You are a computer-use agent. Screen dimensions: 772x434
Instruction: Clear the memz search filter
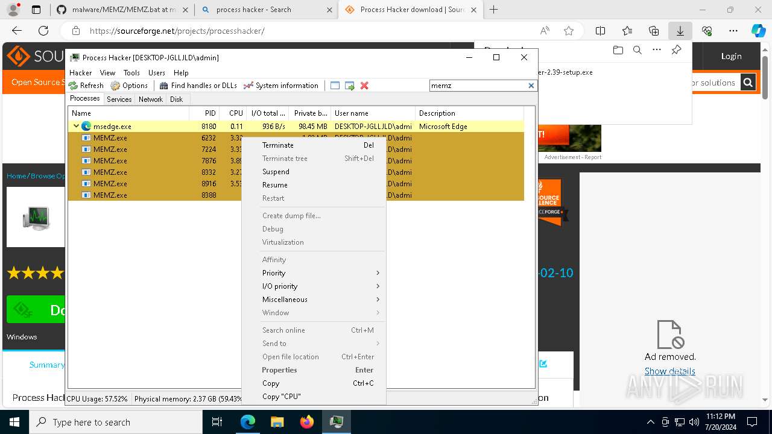tap(531, 86)
